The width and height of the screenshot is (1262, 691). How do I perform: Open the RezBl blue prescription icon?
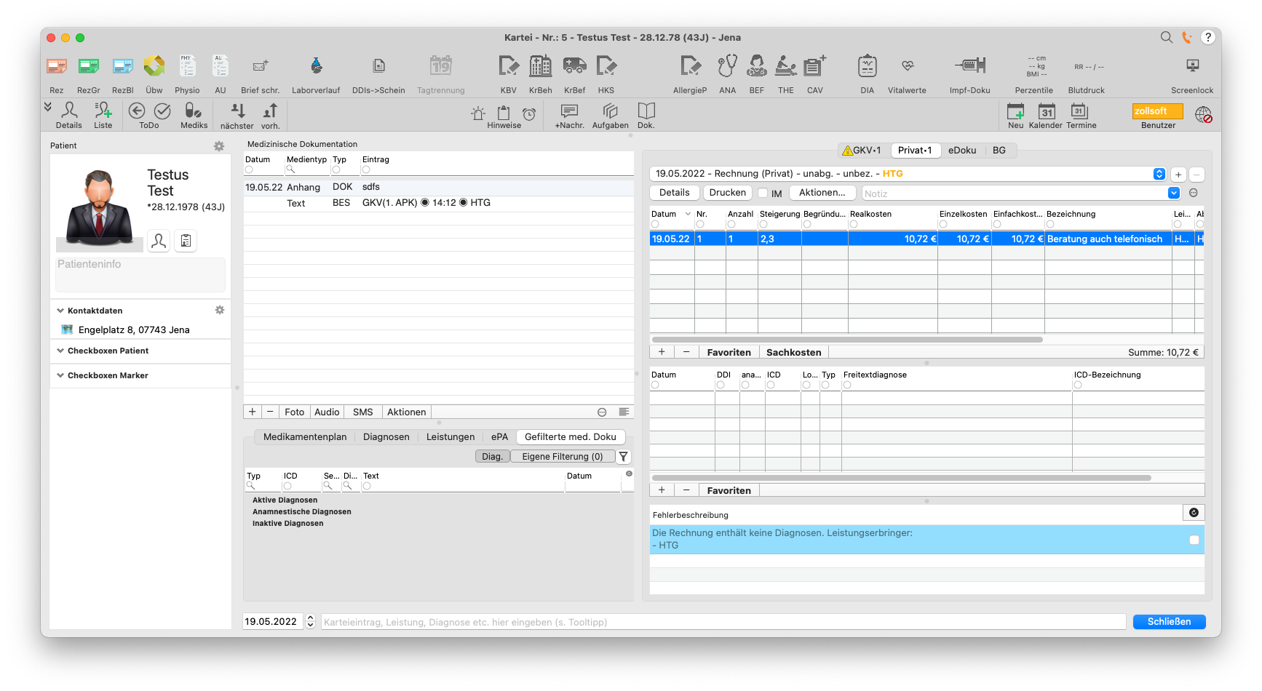point(123,66)
